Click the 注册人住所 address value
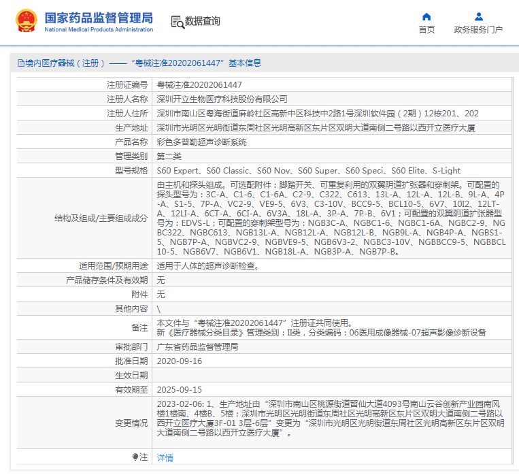This screenshot has width=519, height=475. point(318,114)
